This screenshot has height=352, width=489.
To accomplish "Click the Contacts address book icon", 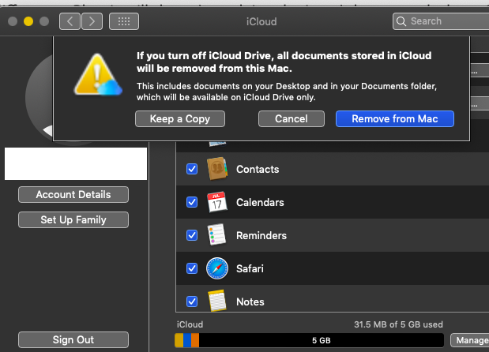I will click(x=217, y=169).
